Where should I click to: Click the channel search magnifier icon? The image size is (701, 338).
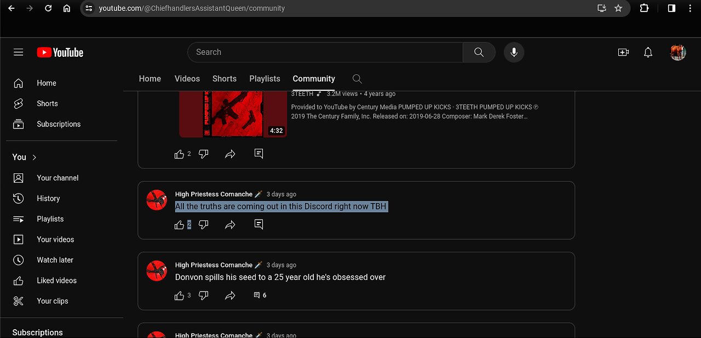(357, 79)
